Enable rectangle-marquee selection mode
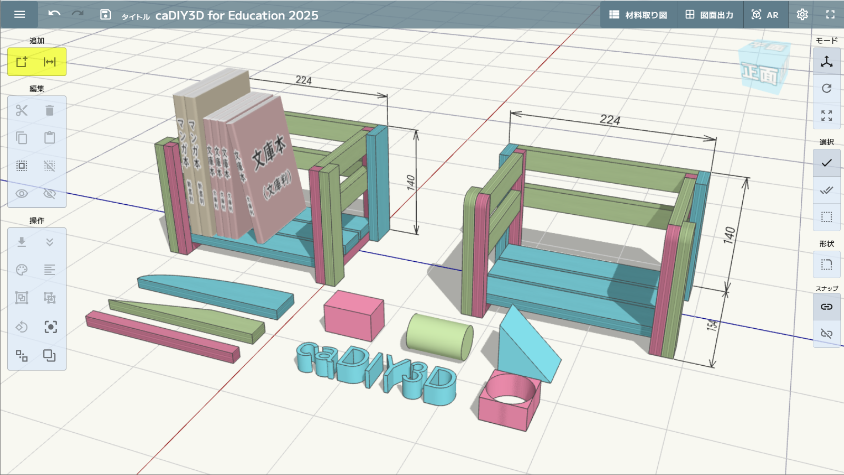844x475 pixels. 827,217
